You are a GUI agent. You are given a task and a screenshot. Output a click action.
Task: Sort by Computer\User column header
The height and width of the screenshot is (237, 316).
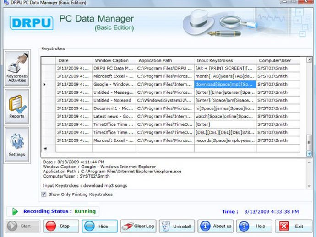point(278,60)
